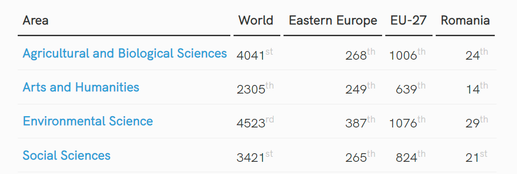Image resolution: width=517 pixels, height=174 pixels.
Task: Select the 29th Romania rank cell
Action: coord(477,122)
